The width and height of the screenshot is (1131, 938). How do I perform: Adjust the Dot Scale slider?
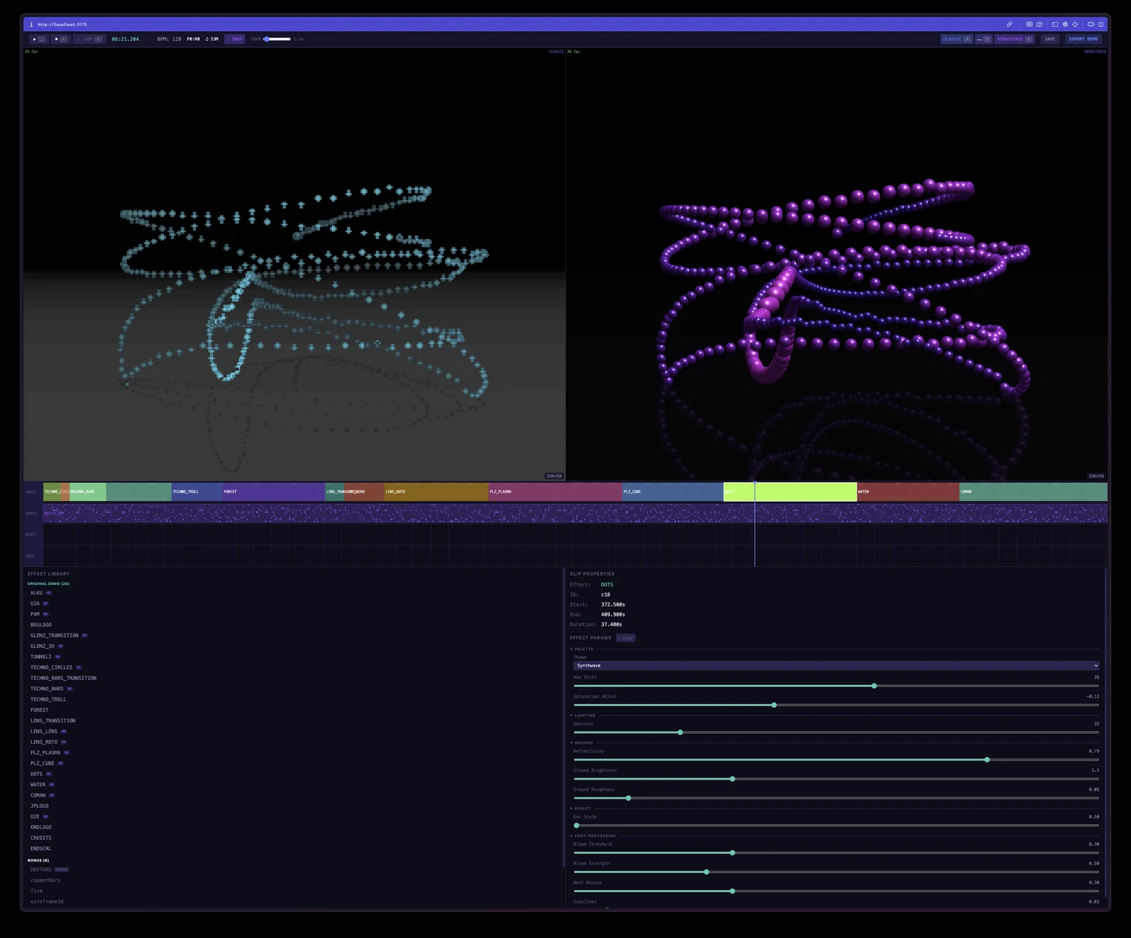836,826
